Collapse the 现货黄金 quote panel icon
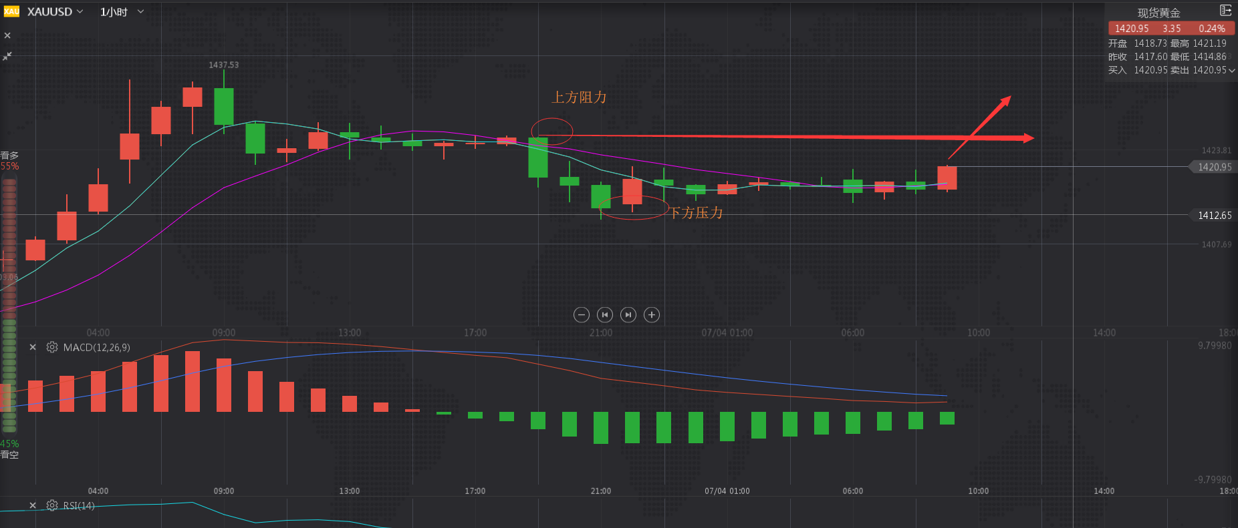The width and height of the screenshot is (1238, 528). click(x=1225, y=11)
